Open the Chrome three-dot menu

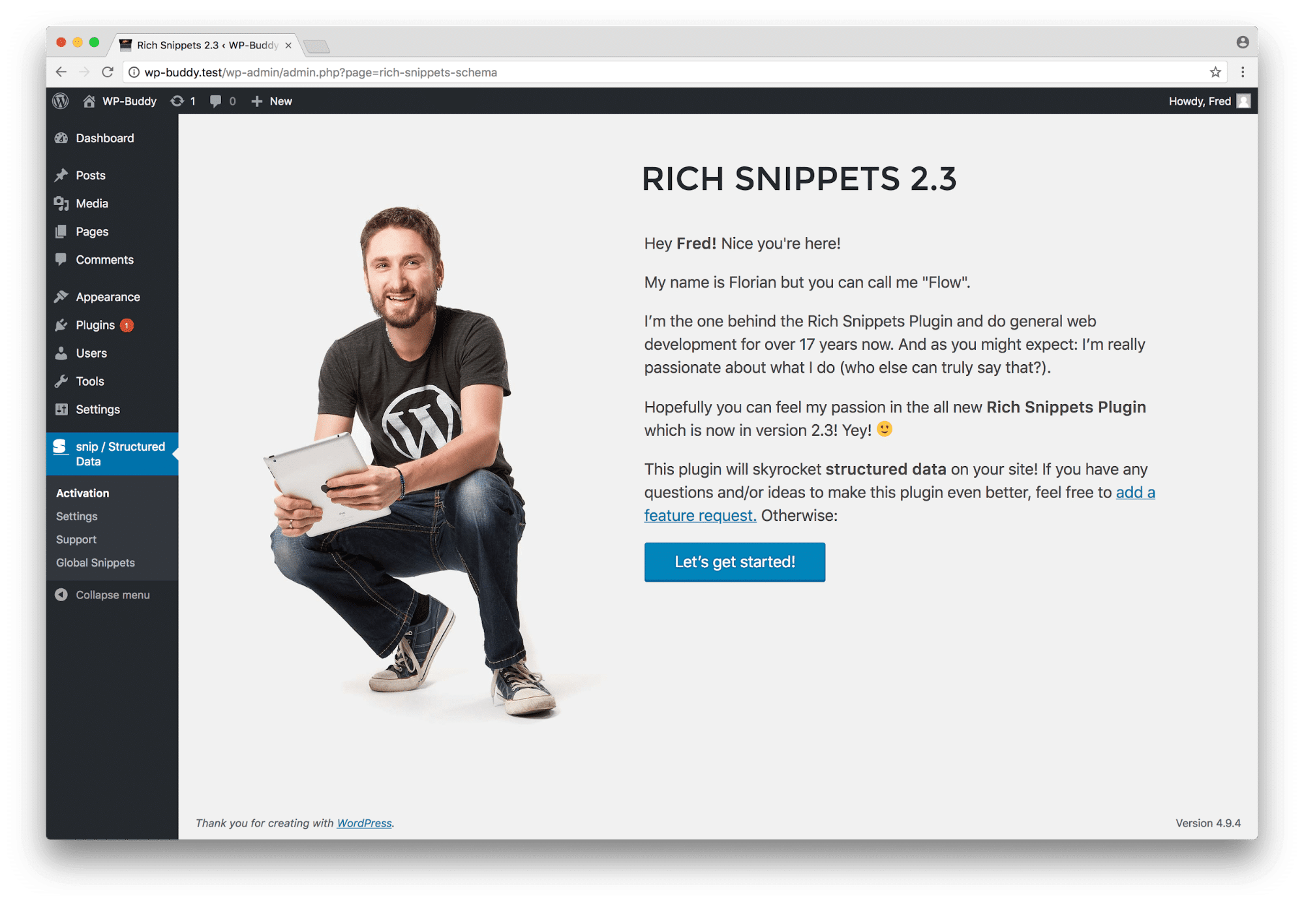coord(1242,72)
